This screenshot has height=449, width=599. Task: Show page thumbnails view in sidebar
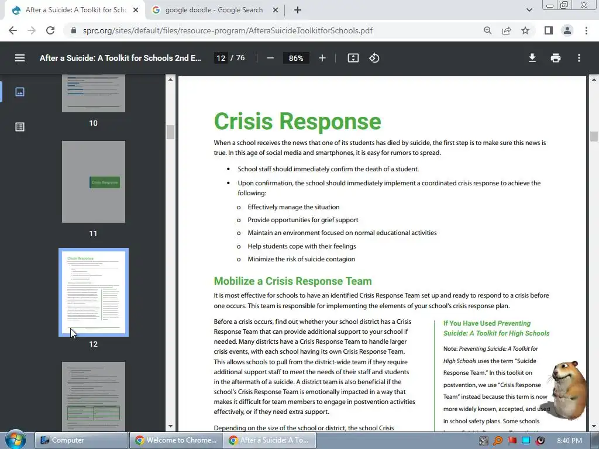point(20,92)
